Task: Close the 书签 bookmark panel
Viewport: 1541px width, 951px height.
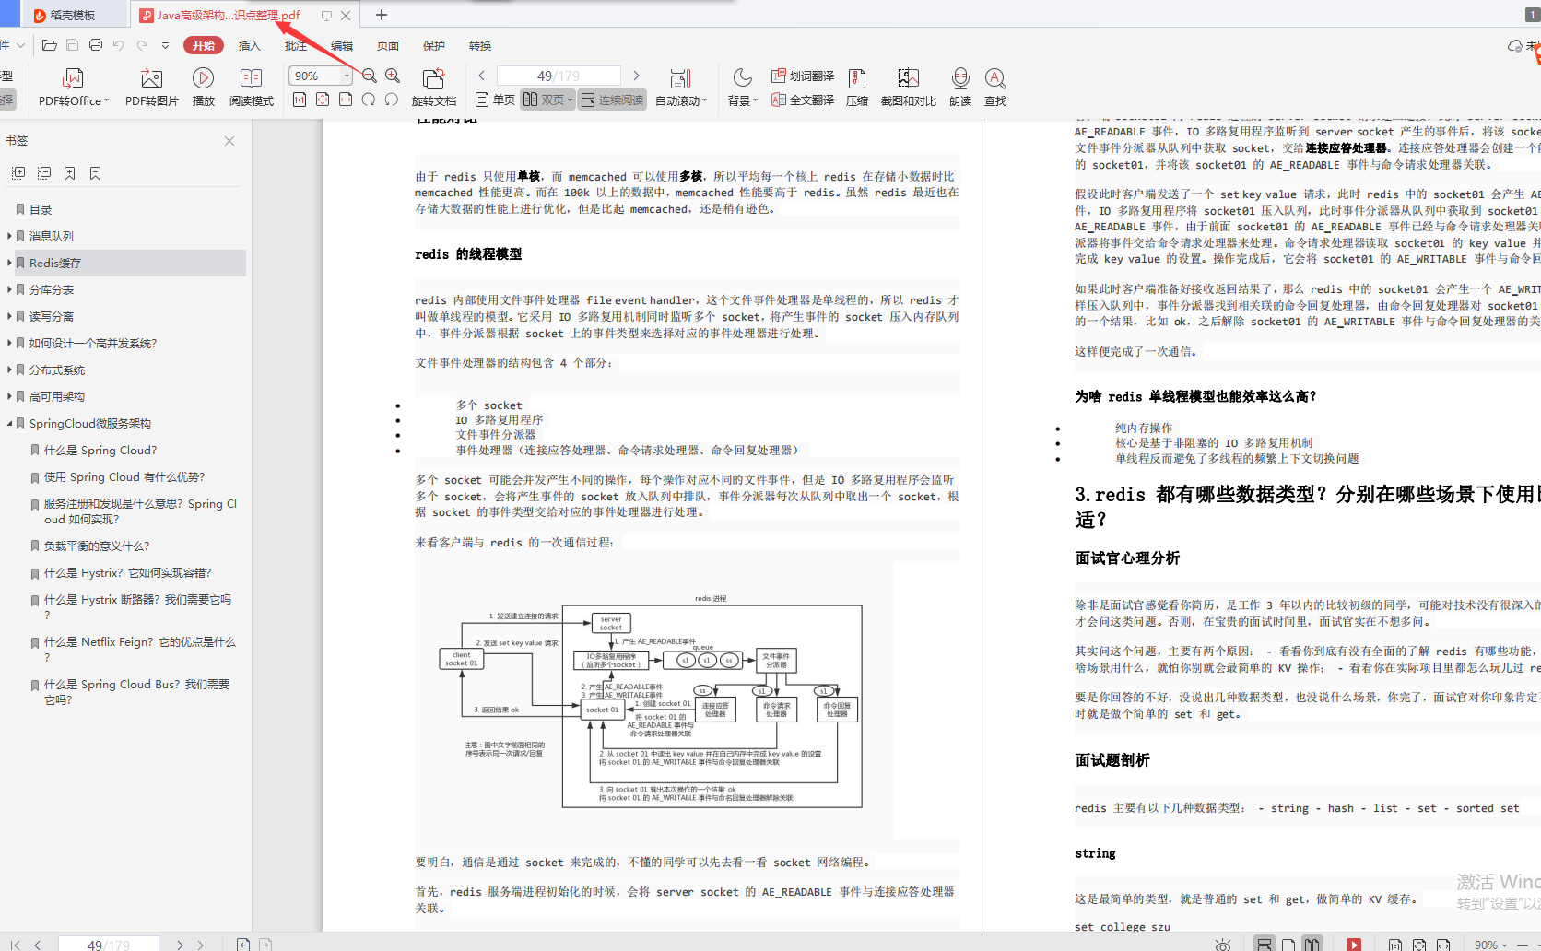Action: pyautogui.click(x=229, y=141)
